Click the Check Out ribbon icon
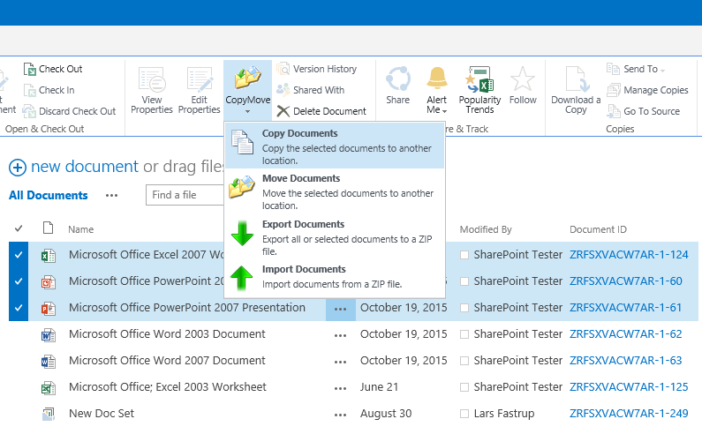 pos(29,69)
